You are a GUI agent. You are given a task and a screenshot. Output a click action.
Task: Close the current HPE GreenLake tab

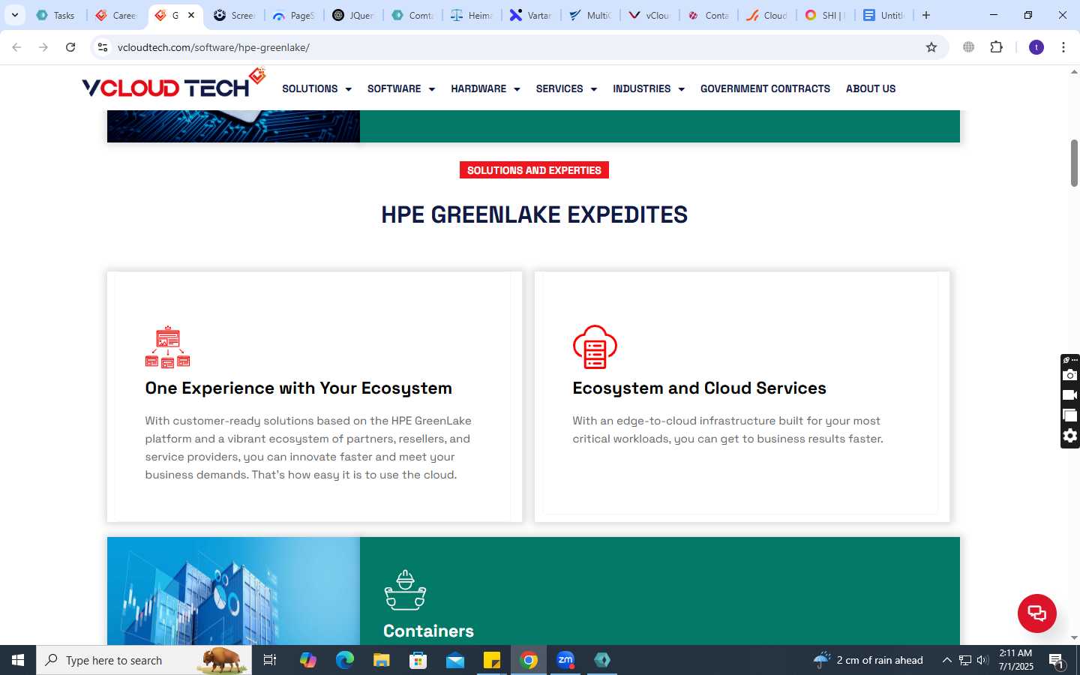click(x=191, y=15)
